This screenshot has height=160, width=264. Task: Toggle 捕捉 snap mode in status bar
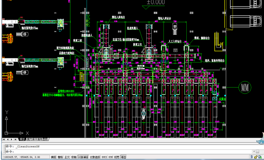point(54,157)
